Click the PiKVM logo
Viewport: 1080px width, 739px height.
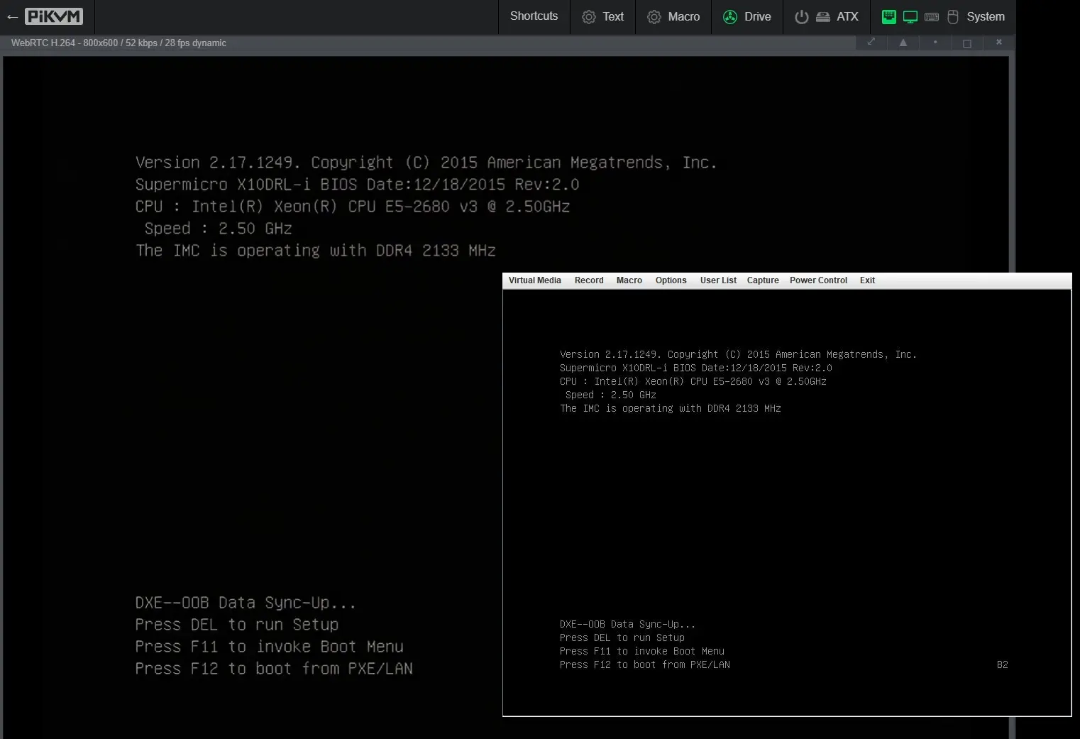click(54, 16)
